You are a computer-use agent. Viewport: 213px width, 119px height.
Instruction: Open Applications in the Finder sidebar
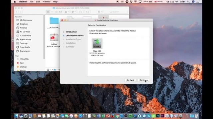25,39
